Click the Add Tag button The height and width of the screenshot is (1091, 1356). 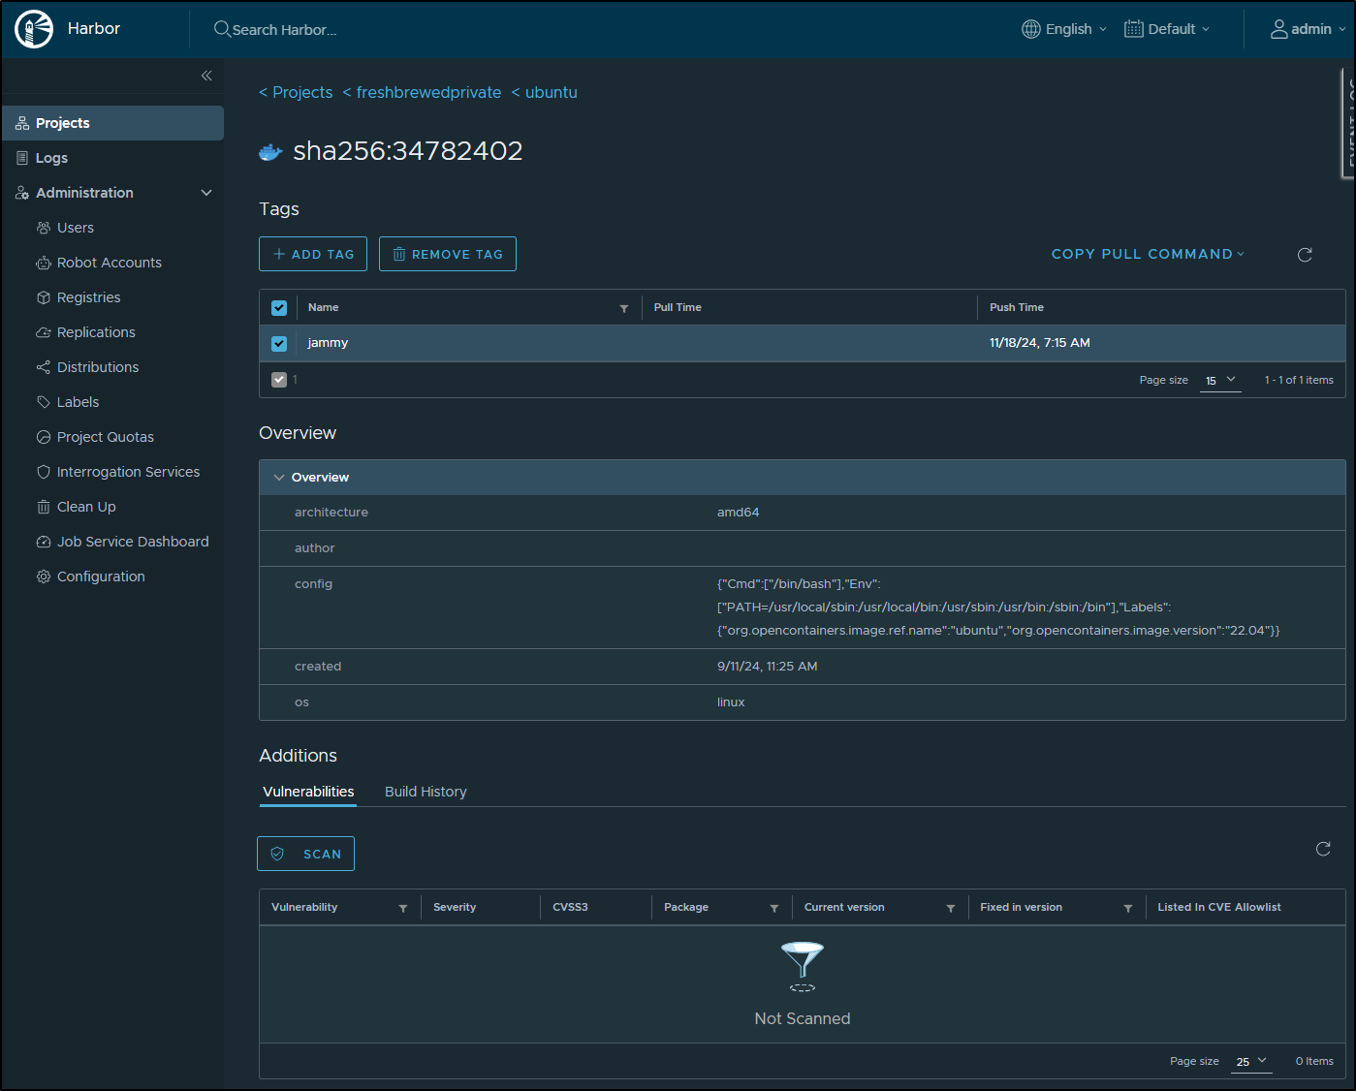click(313, 254)
